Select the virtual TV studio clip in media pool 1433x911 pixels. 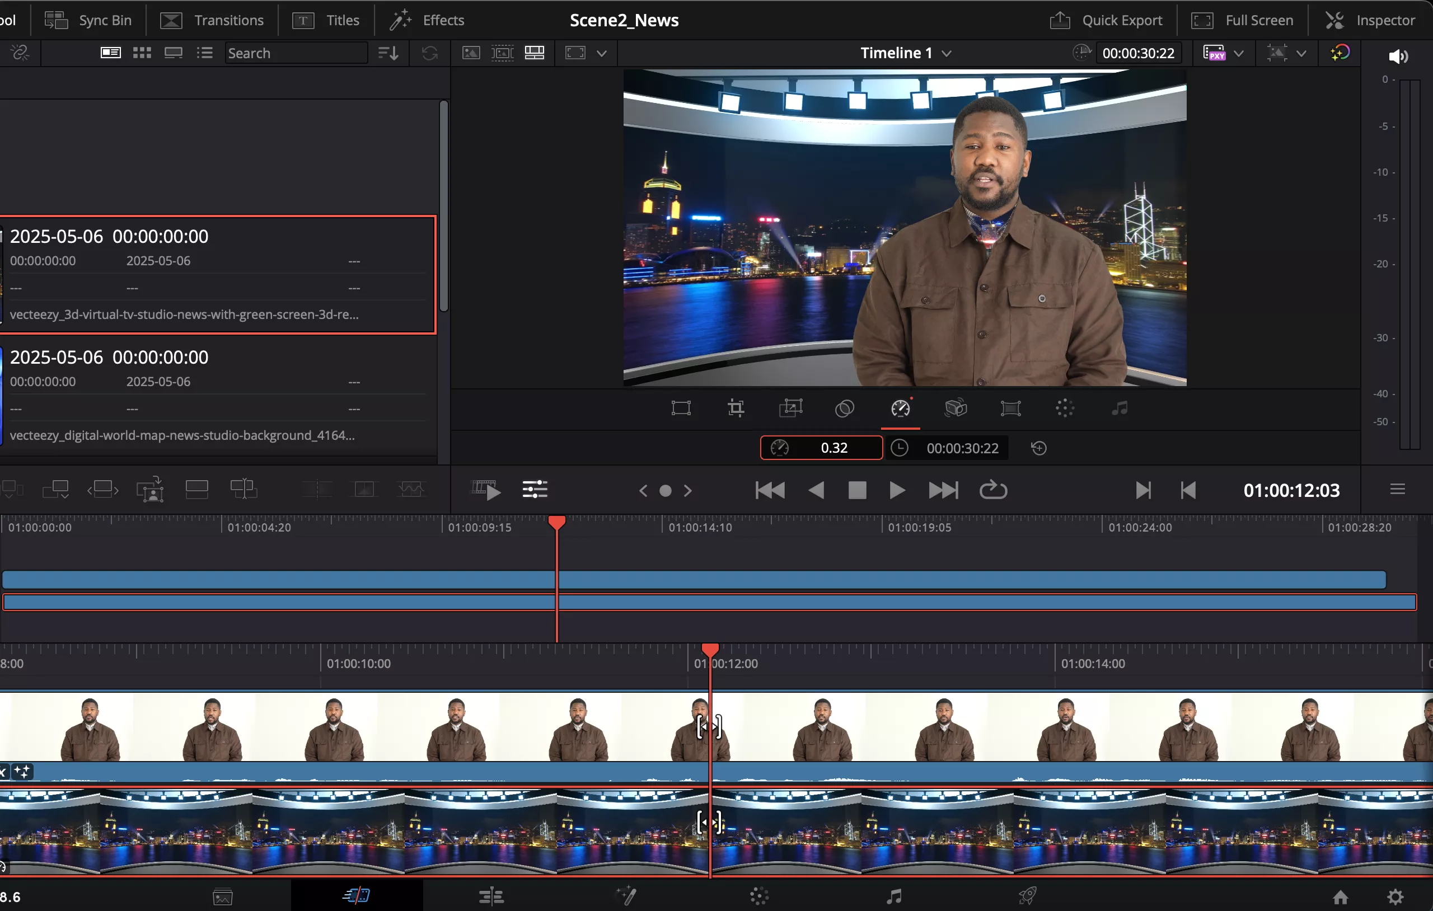[x=219, y=274]
